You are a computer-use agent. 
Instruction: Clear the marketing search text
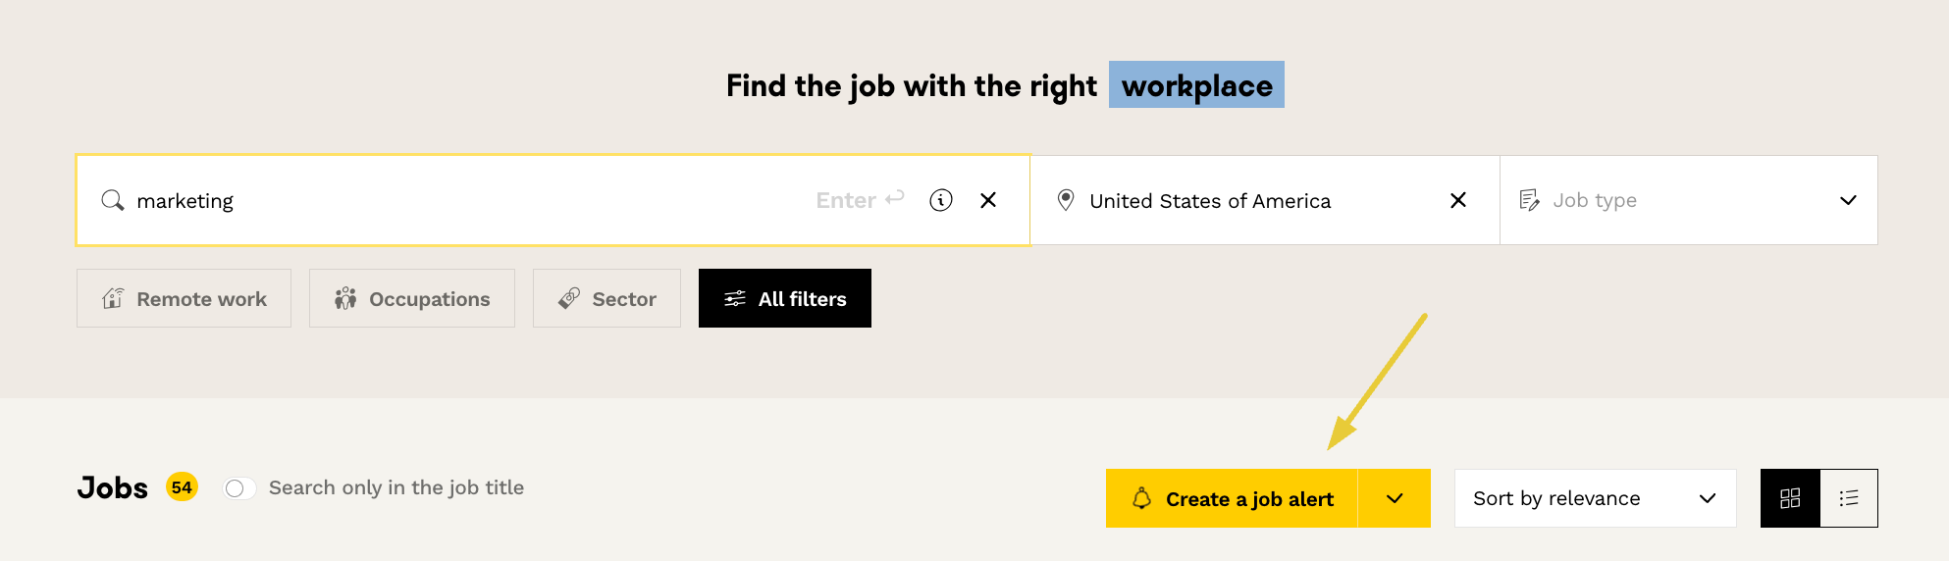(x=988, y=200)
